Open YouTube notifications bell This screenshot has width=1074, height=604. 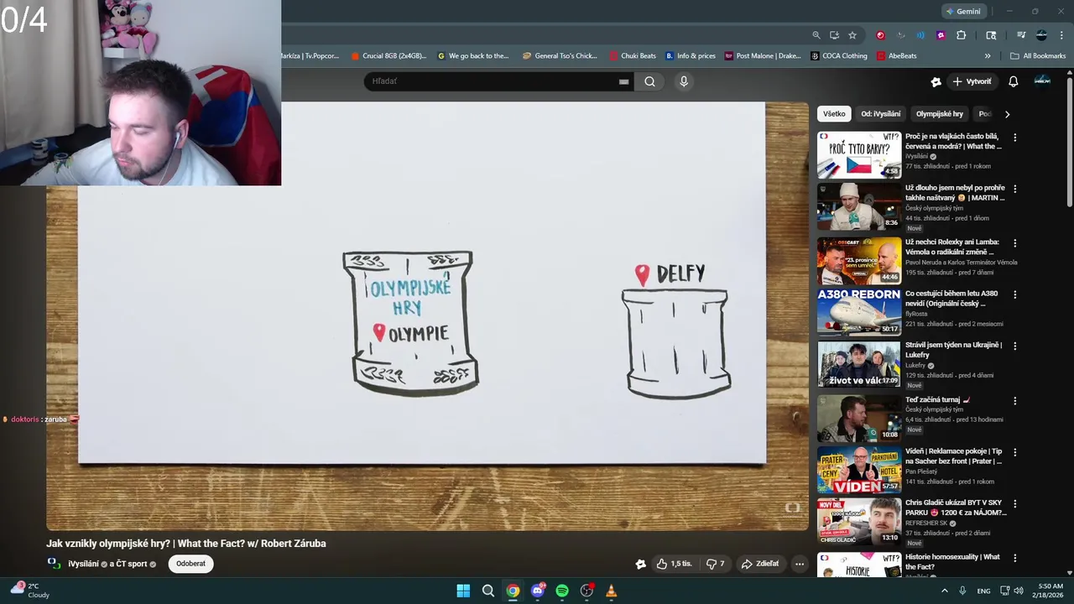1013,81
